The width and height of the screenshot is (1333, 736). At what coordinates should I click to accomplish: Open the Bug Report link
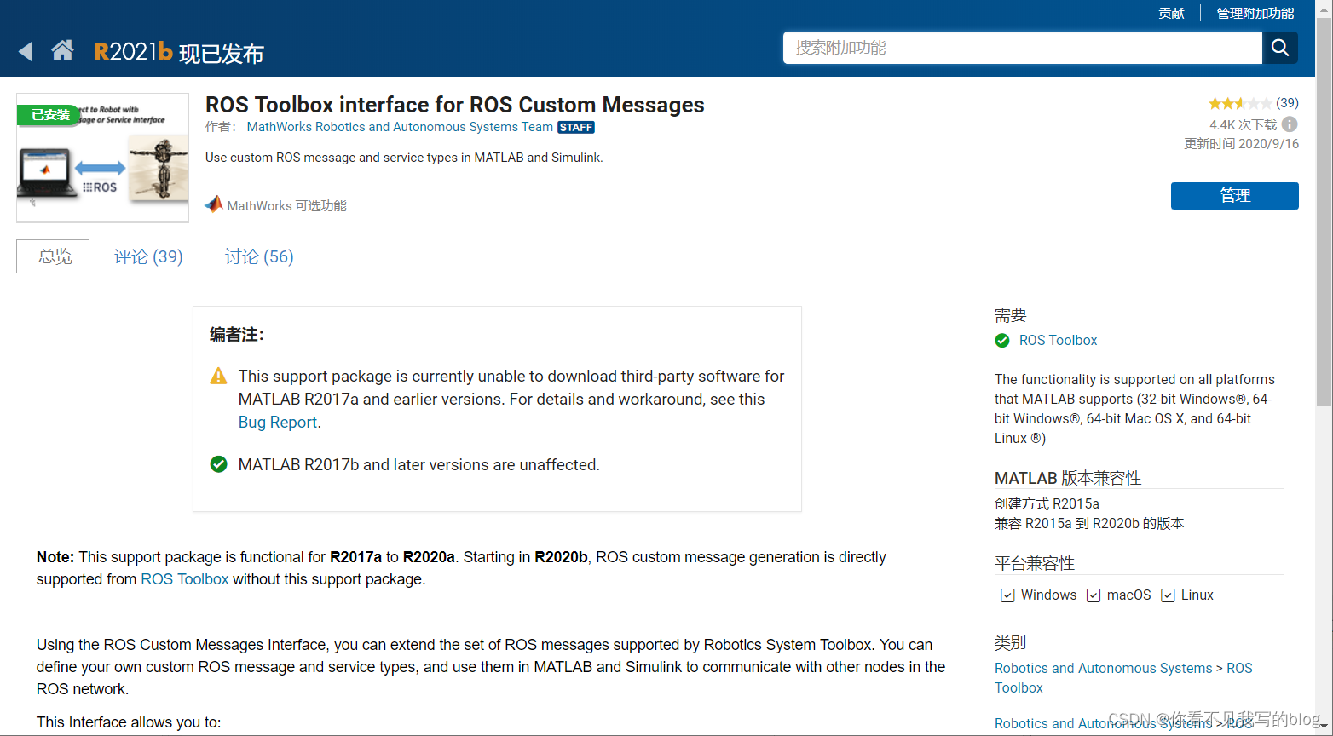point(278,423)
